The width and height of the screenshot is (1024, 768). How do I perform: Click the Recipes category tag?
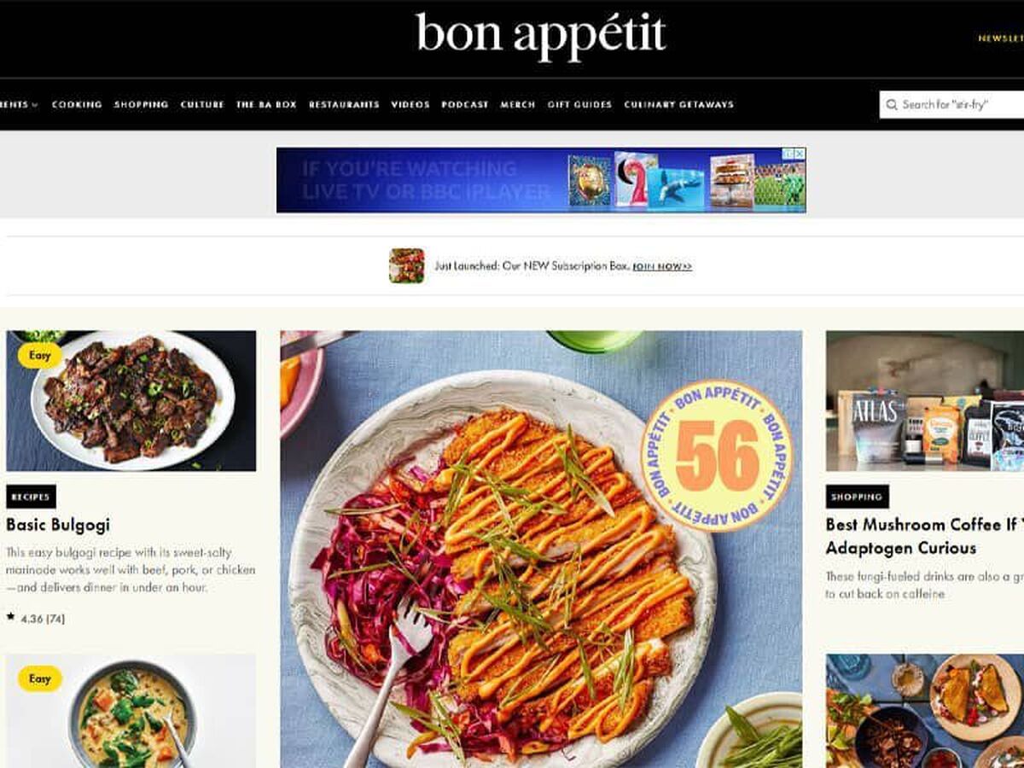(31, 497)
